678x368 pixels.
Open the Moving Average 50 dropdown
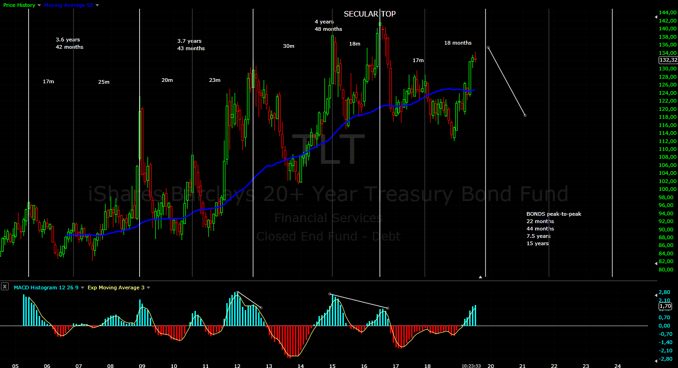(x=96, y=5)
